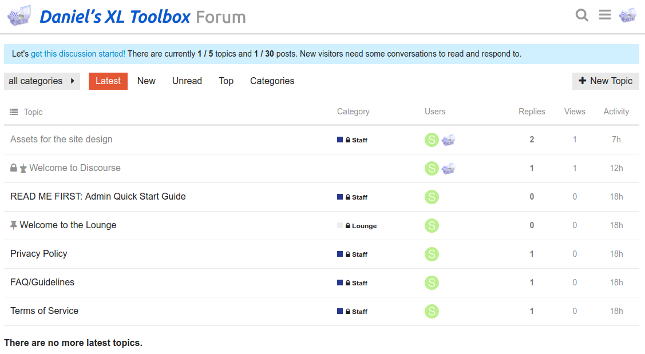Click the XL Toolbox logo icon
This screenshot has width=645, height=354.
(19, 15)
